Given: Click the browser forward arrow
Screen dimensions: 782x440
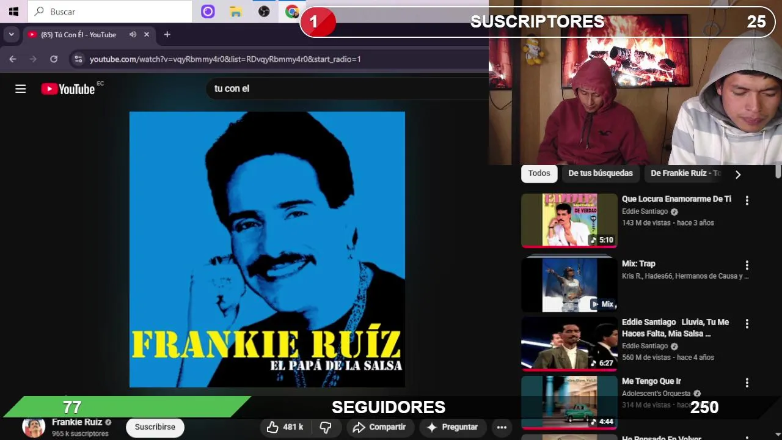Looking at the screenshot, I should pos(33,59).
